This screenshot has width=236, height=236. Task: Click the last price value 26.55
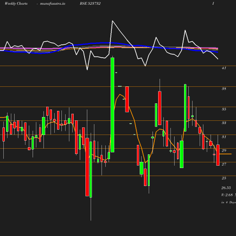226,188
